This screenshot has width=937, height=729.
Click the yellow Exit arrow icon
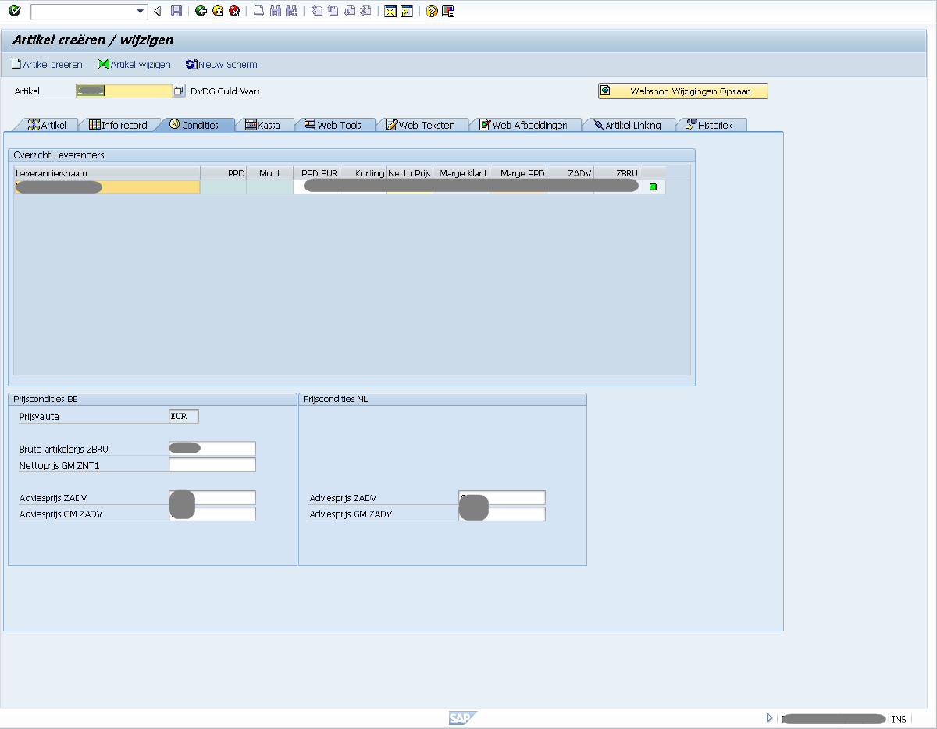pos(218,11)
